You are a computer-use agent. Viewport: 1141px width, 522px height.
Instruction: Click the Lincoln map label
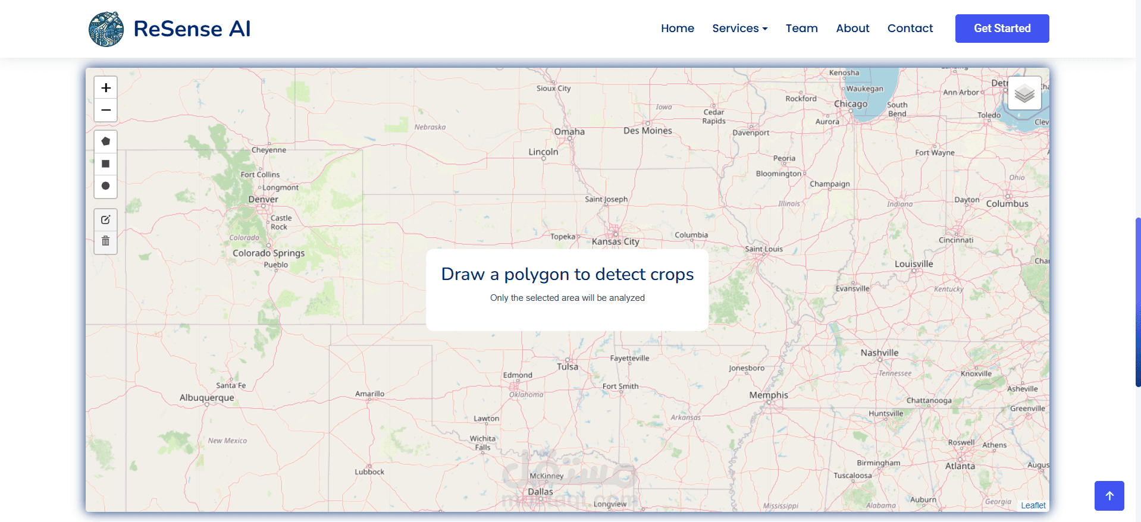(543, 152)
